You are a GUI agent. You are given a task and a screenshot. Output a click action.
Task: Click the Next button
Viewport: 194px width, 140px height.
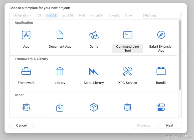(x=170, y=126)
